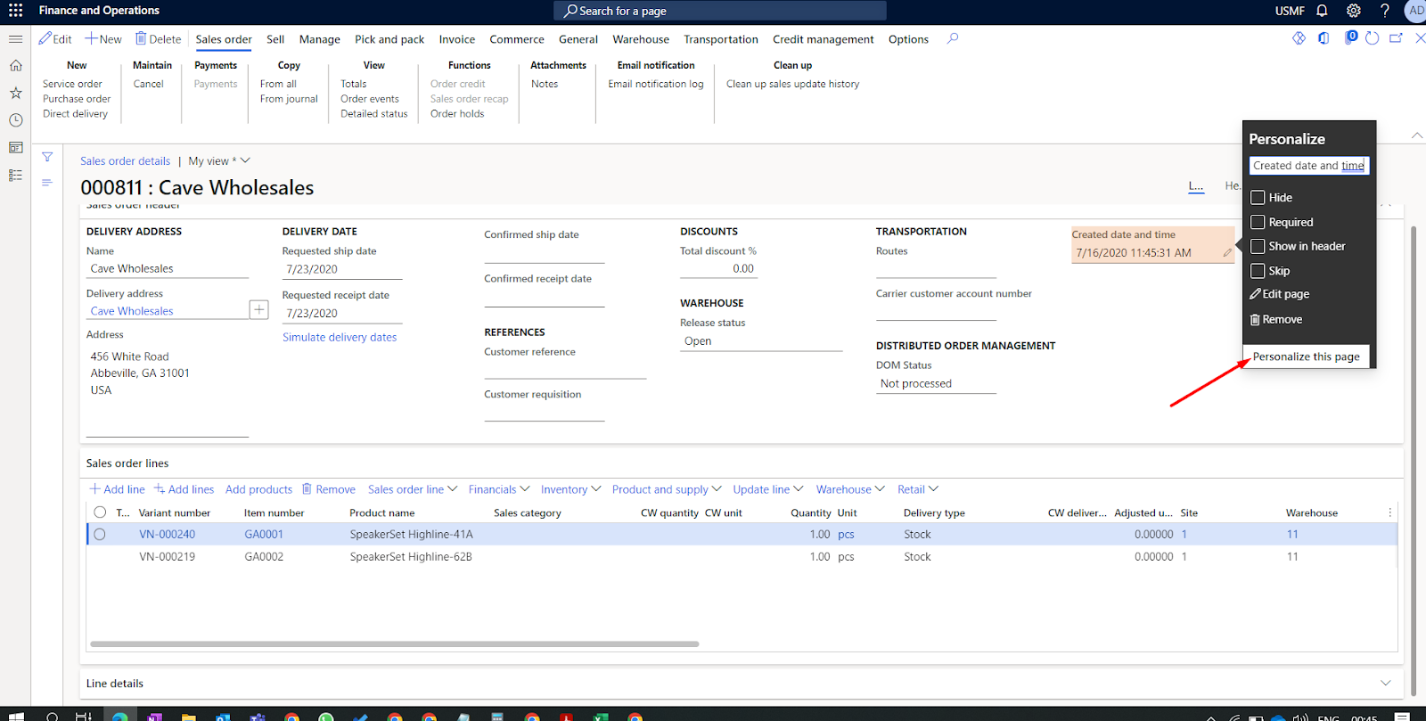Click Add line in lines toolbar
Viewport: 1426px width, 721px height.
117,489
